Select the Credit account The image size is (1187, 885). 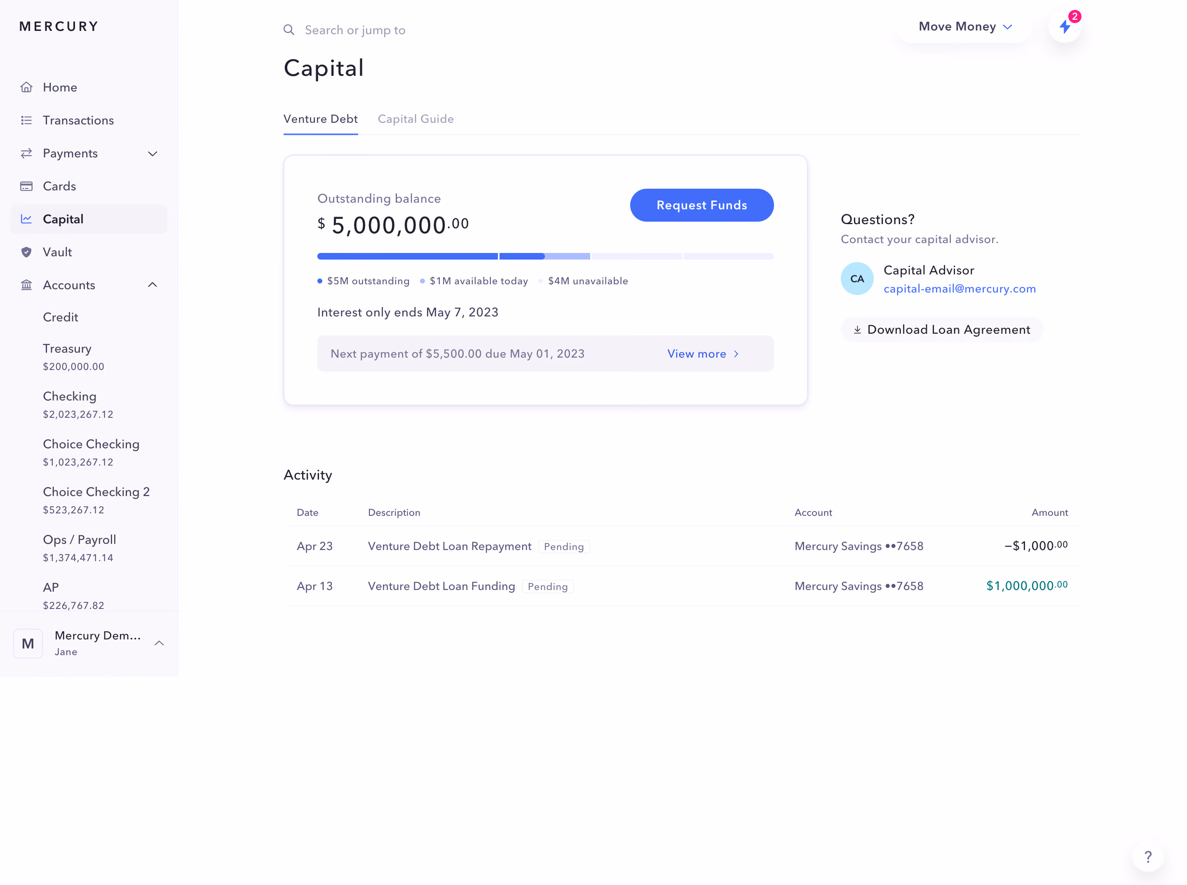[x=61, y=317]
